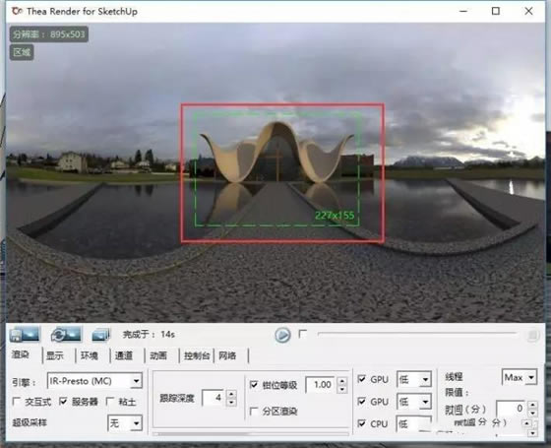Viewport: 551px width, 448px height.
Task: Click the Thea Render logo in title bar
Action: (17, 11)
